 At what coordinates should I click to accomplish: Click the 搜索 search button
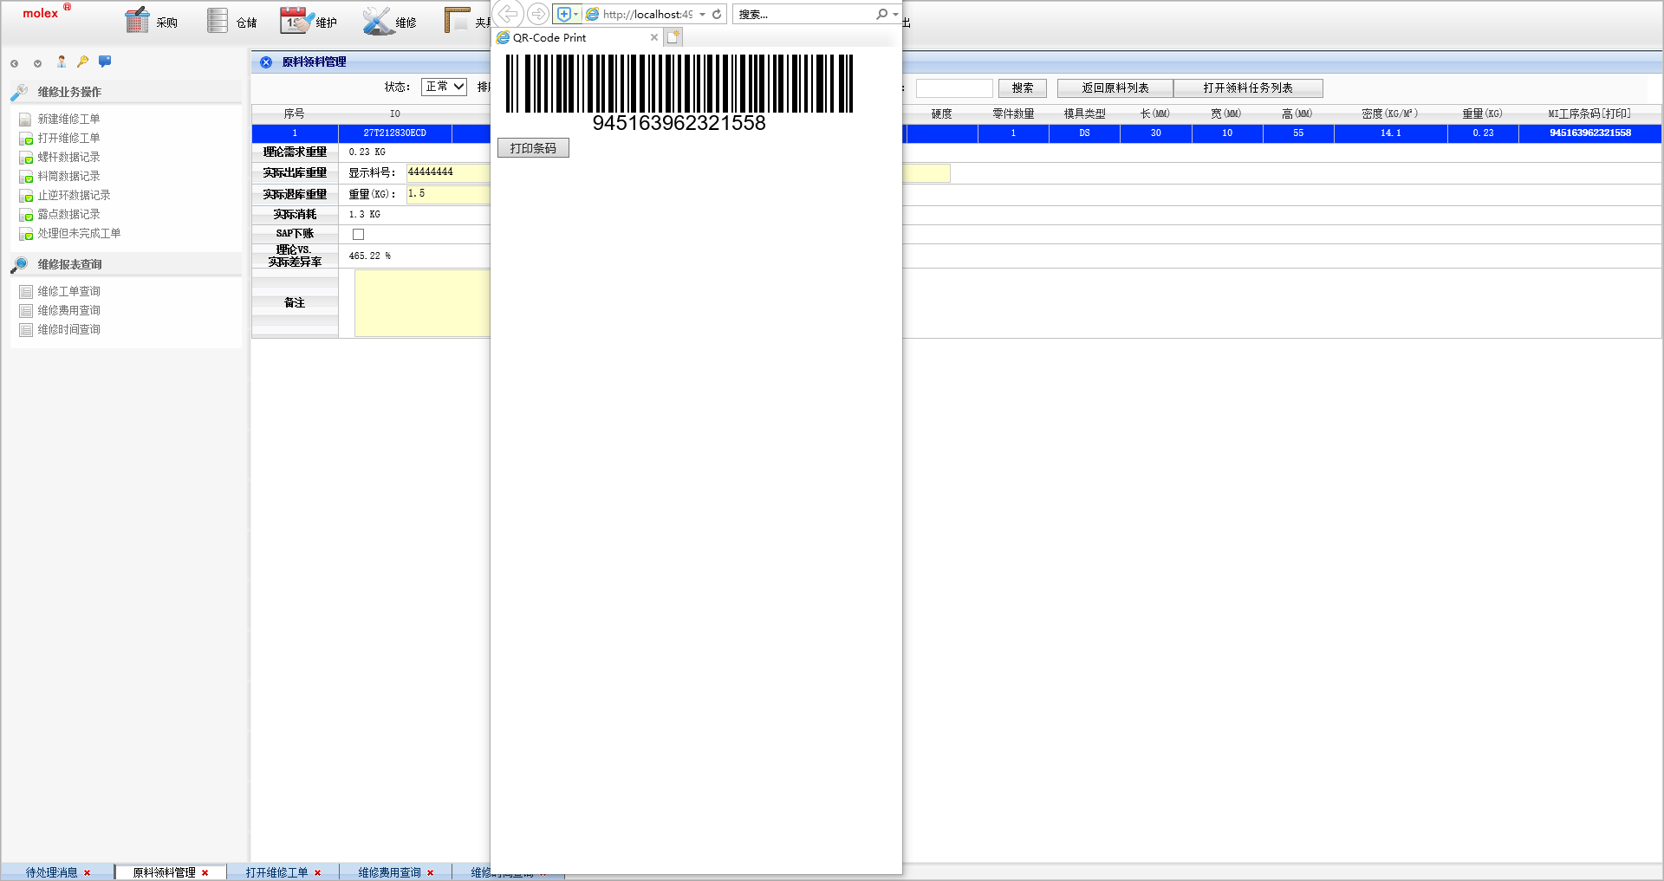click(x=1023, y=87)
